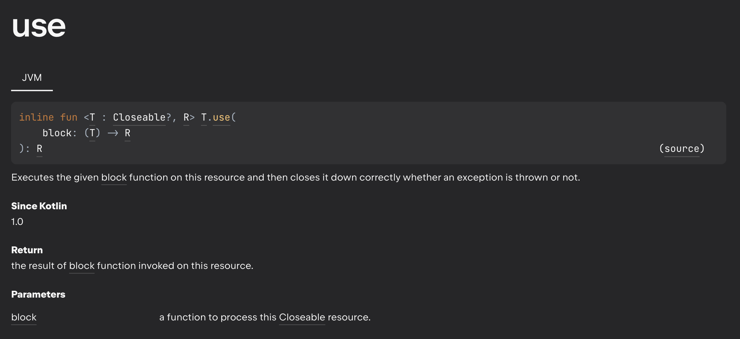Open Closeable link in parameter description

click(302, 317)
